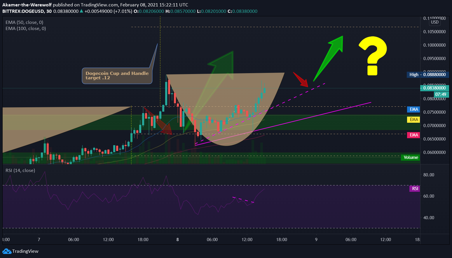Click the current price 0.08380000 label
The image size is (452, 258).
coord(434,88)
